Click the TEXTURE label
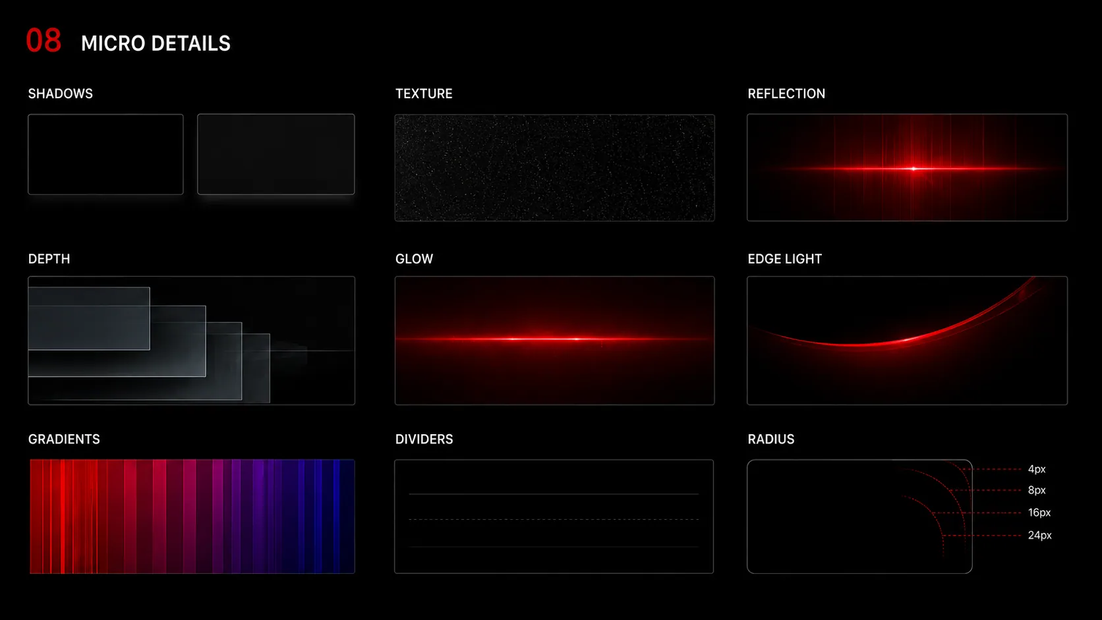 (424, 94)
